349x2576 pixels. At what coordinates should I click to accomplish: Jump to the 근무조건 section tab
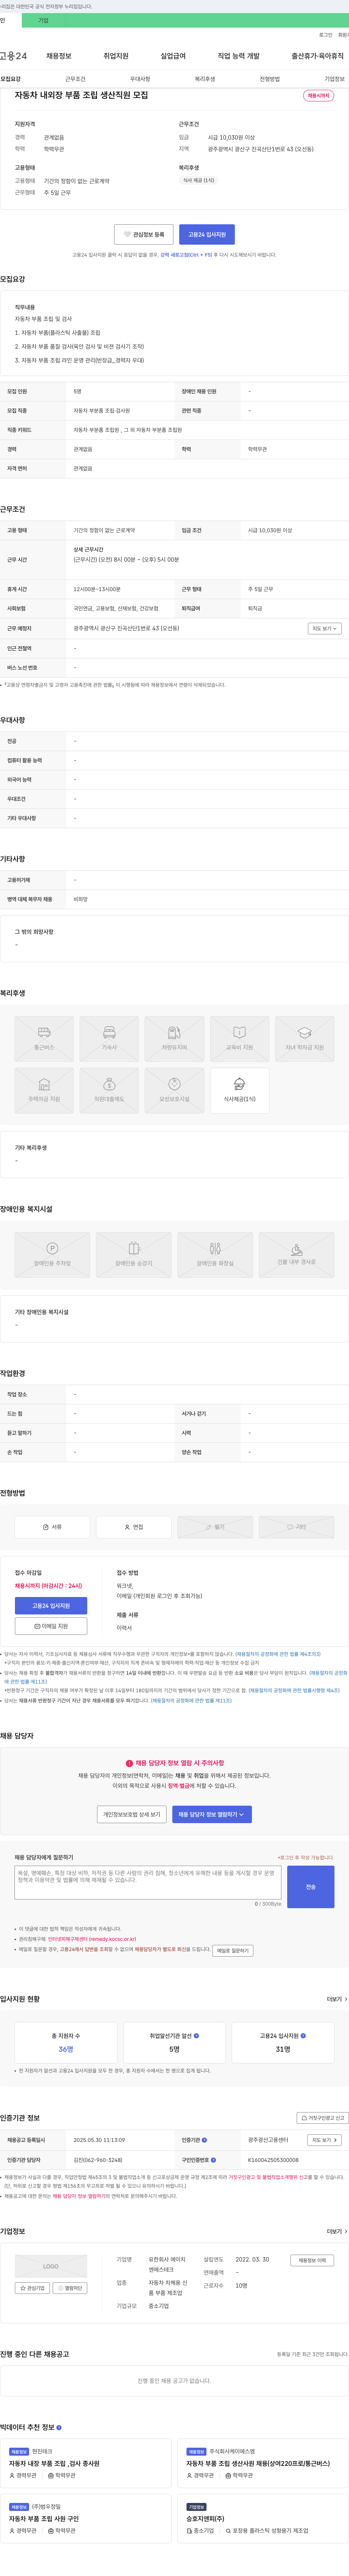[x=75, y=79]
